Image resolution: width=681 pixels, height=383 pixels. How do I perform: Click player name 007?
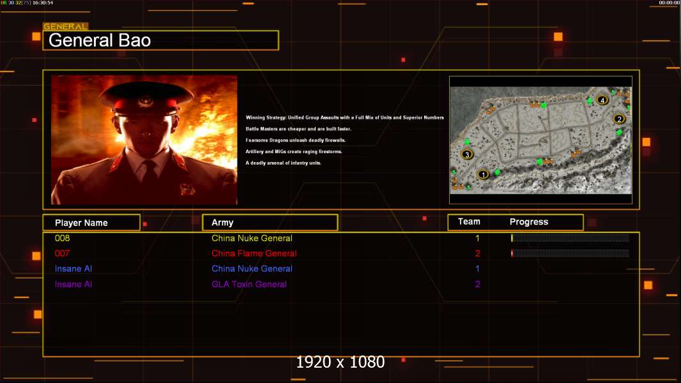point(62,253)
